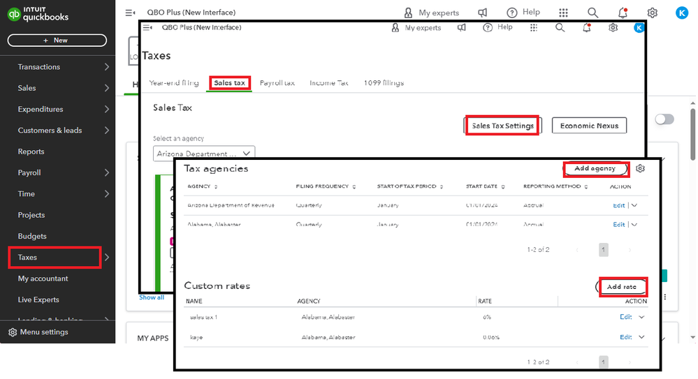The image size is (698, 379).
Task: Toggle the switch at right edge
Action: [x=664, y=119]
